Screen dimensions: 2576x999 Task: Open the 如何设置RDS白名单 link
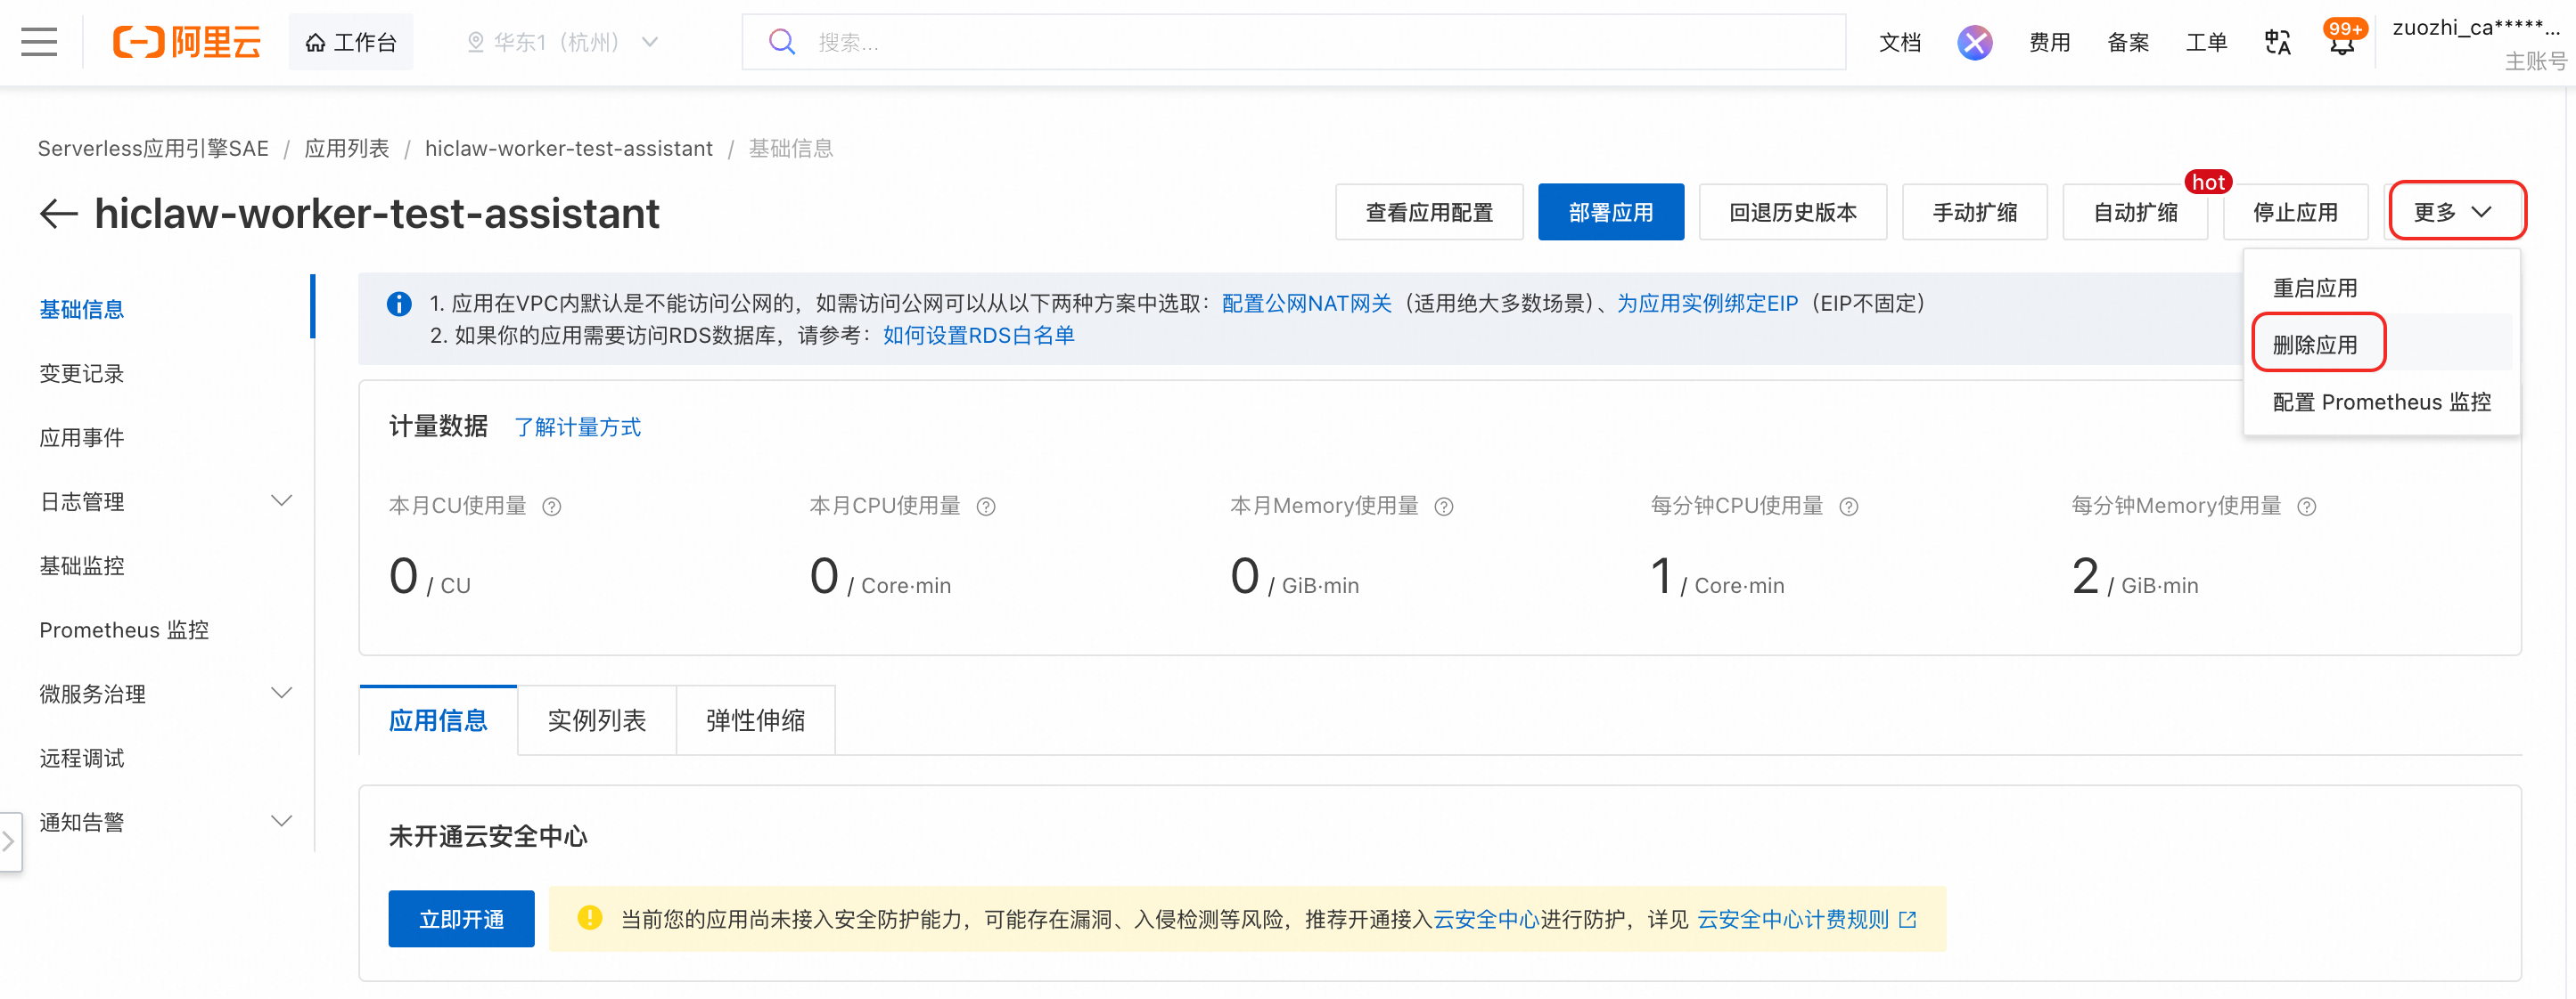tap(978, 336)
